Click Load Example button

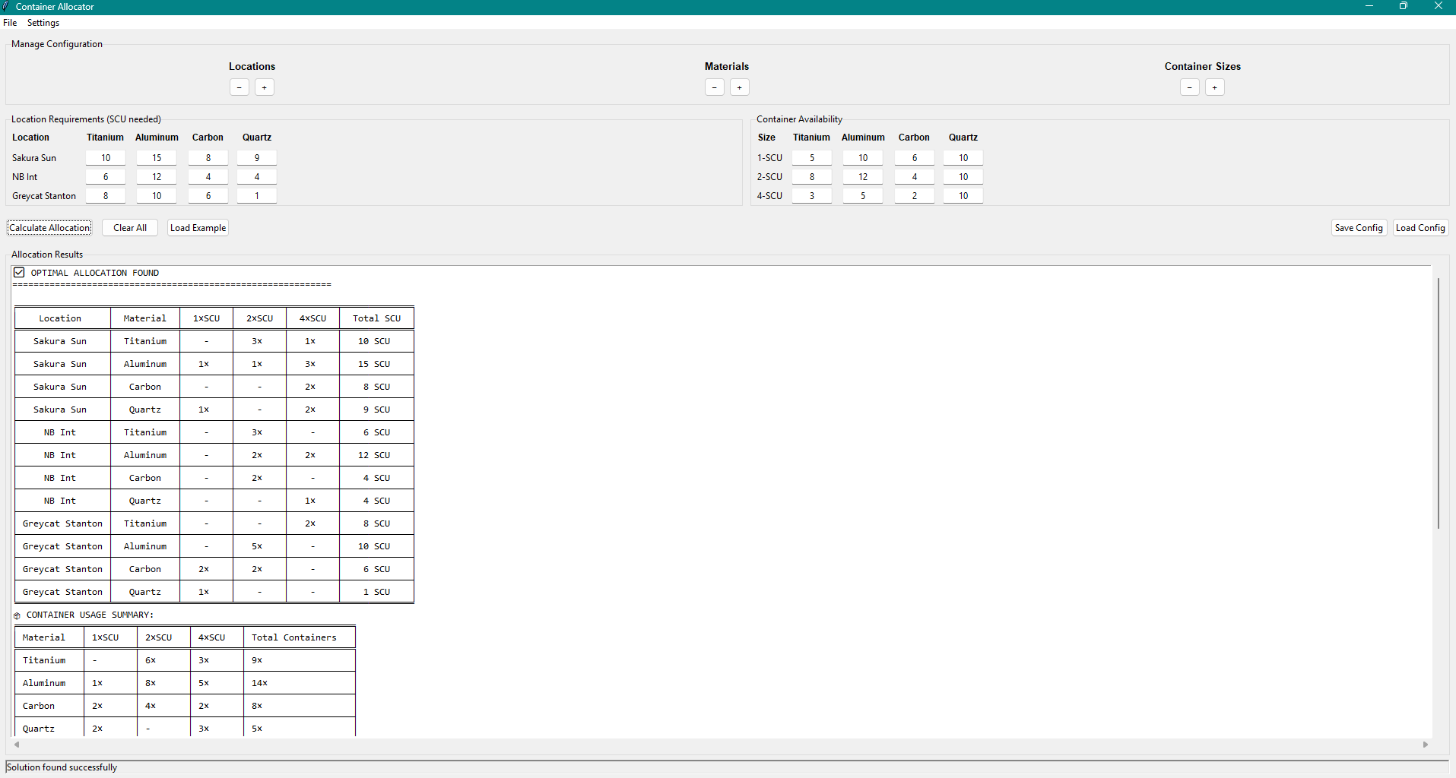tap(198, 228)
